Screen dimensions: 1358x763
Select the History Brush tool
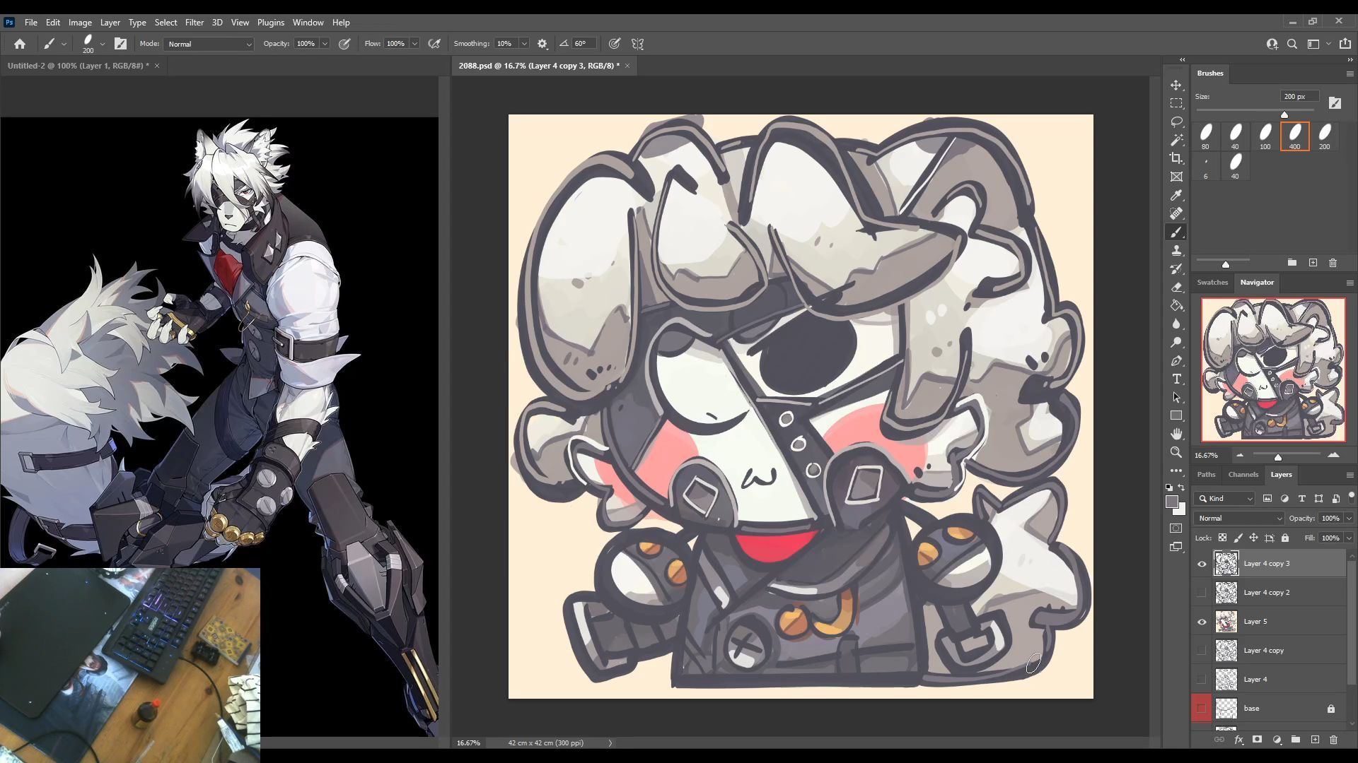pos(1176,268)
